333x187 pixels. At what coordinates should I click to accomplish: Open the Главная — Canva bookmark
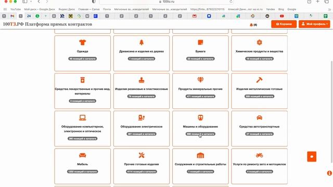(89, 9)
